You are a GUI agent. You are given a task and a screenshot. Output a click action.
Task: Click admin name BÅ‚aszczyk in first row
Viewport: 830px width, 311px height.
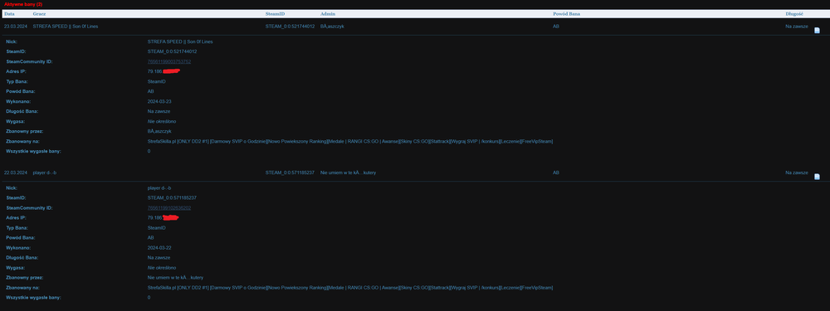[x=332, y=26]
